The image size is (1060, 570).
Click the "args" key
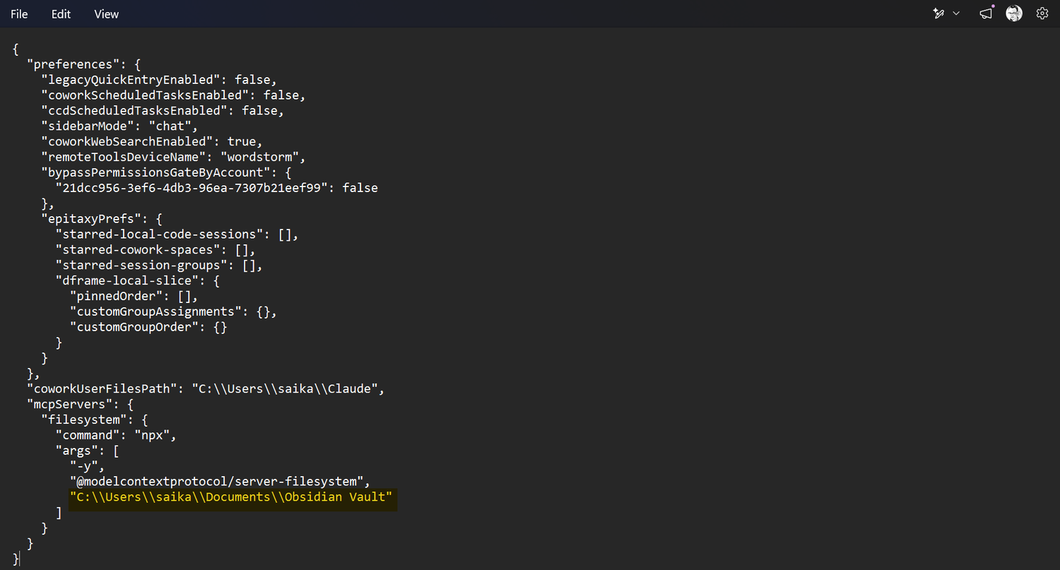click(77, 451)
